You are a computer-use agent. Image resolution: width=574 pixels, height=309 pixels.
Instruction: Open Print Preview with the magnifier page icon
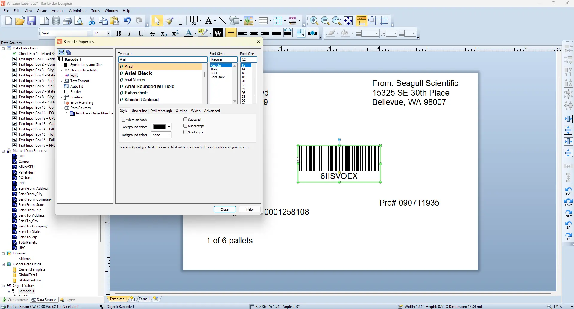79,21
